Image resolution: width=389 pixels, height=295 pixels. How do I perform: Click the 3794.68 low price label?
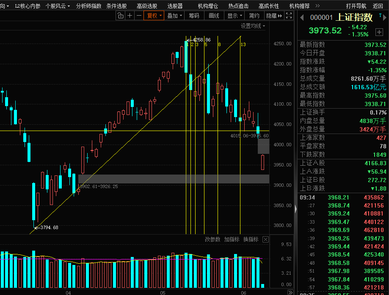click(x=49, y=227)
